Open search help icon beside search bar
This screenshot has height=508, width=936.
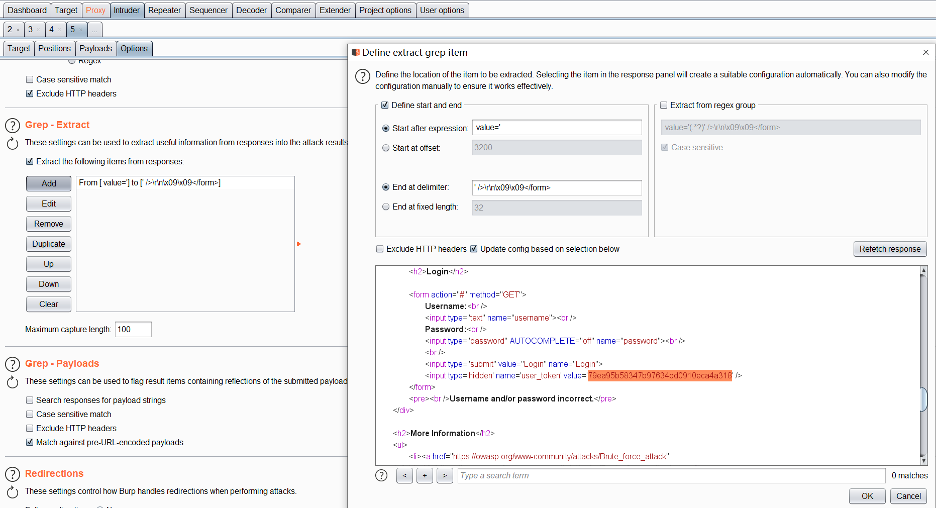tap(381, 475)
